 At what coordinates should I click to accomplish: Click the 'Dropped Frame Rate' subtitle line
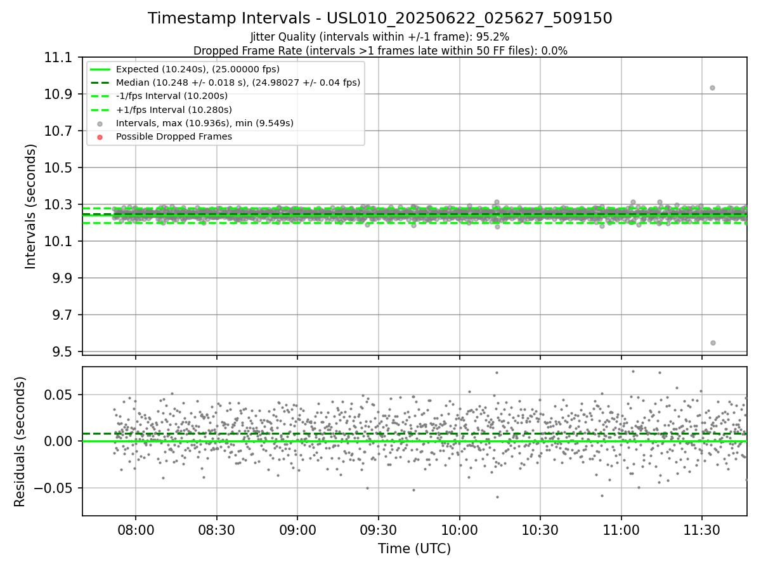click(x=380, y=51)
